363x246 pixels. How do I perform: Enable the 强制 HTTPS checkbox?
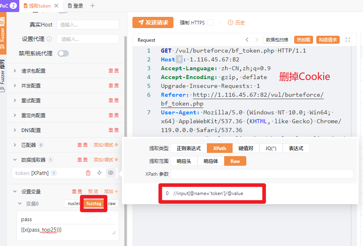pyautogui.click(x=210, y=22)
